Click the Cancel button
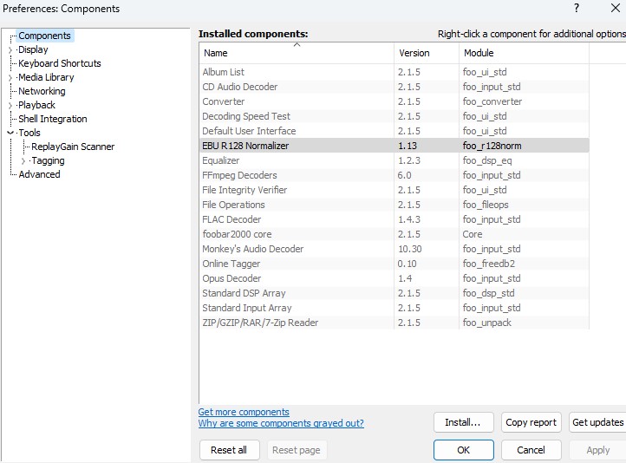The image size is (626, 463). click(531, 450)
